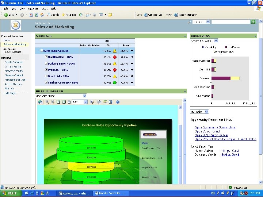Open the SQL Report Builder link
This screenshot has height=197, width=263.
[211, 135]
